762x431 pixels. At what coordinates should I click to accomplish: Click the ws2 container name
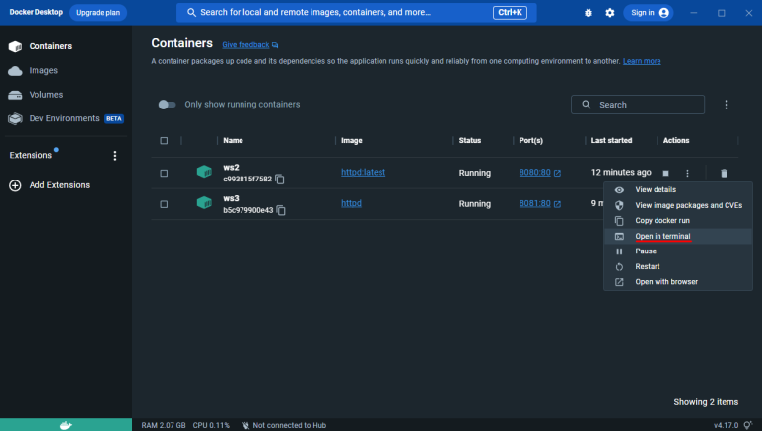(231, 168)
